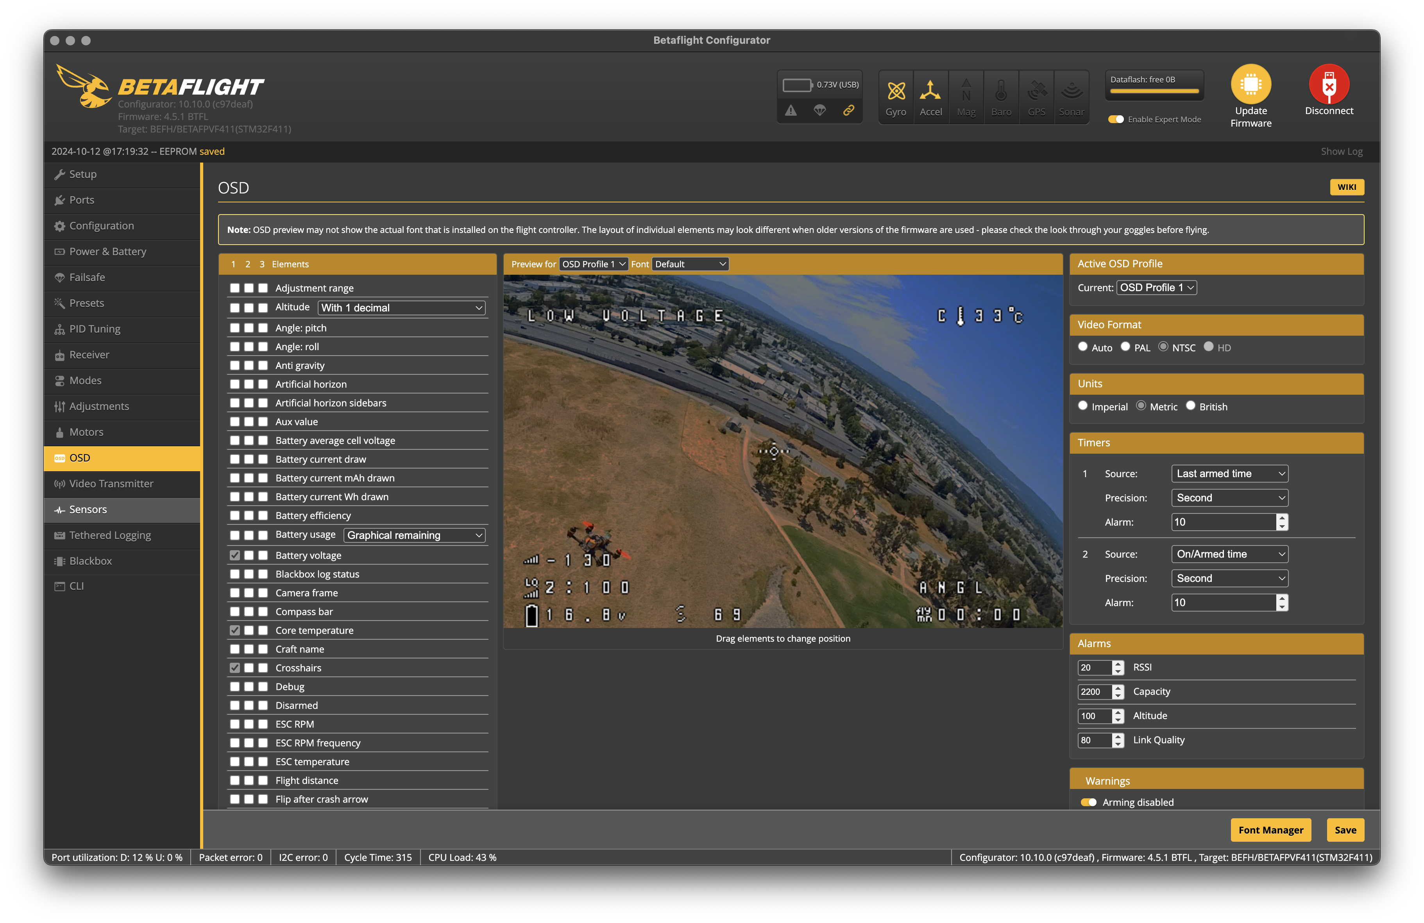Image resolution: width=1424 pixels, height=923 pixels.
Task: Open Timer 2 Precision dropdown
Action: point(1229,578)
